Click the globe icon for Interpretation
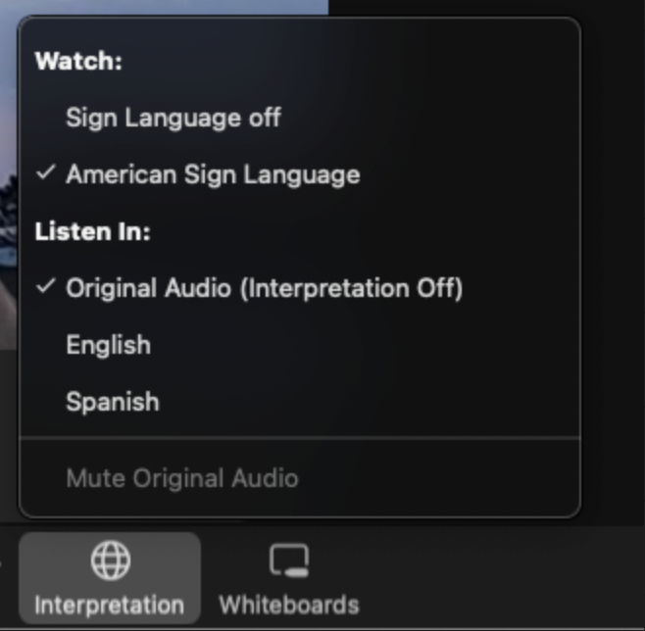The height and width of the screenshot is (631, 645). coord(110,560)
